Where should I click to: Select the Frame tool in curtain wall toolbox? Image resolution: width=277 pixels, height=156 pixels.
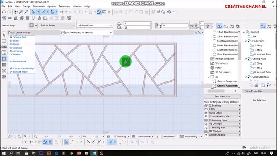click(4, 58)
